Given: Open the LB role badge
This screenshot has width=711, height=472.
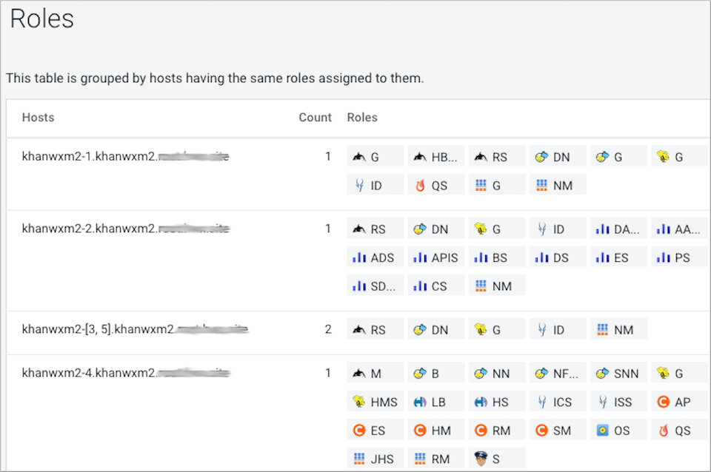Looking at the screenshot, I should click(436, 402).
